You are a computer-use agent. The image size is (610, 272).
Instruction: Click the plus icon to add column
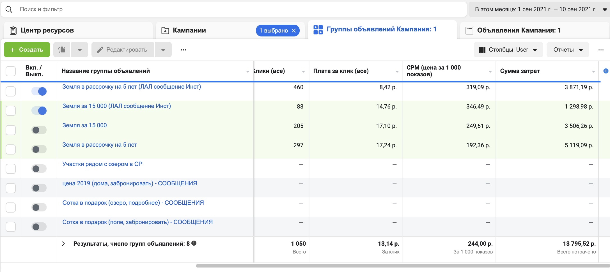(606, 71)
